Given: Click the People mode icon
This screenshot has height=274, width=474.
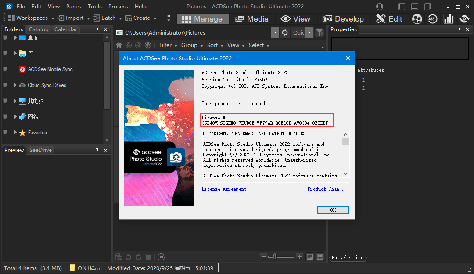Looking at the screenshot, I should point(417,19).
